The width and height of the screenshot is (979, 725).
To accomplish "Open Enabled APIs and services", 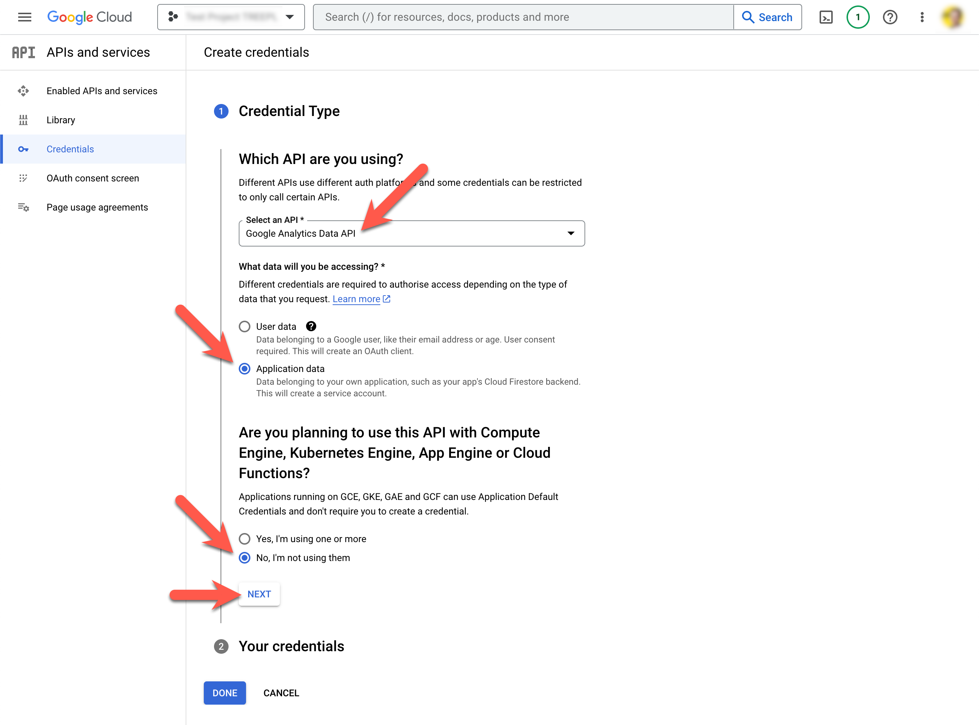I will coord(93,91).
